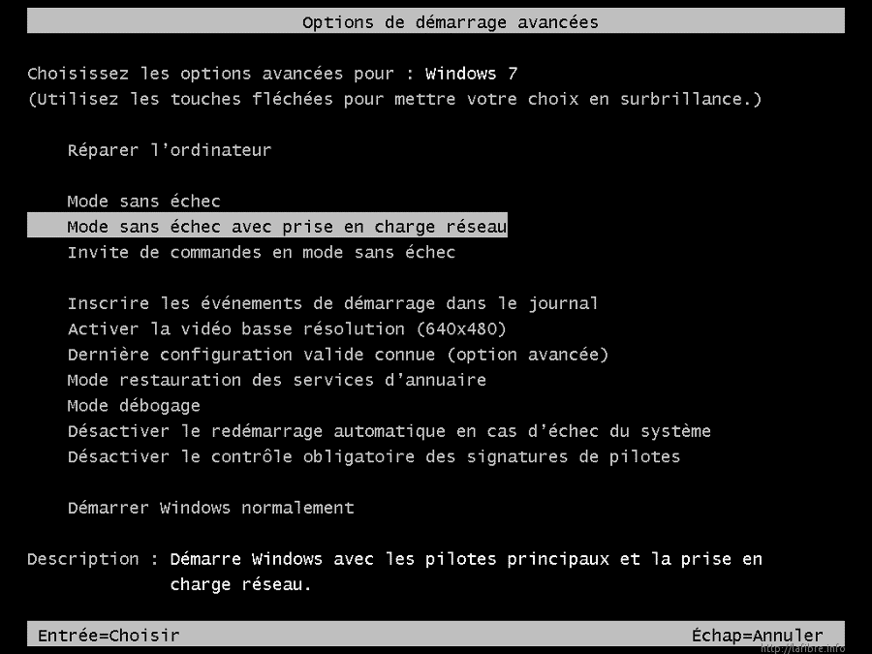872x654 pixels.
Task: Click the Options de démarrage avancées title bar
Action: (436, 21)
